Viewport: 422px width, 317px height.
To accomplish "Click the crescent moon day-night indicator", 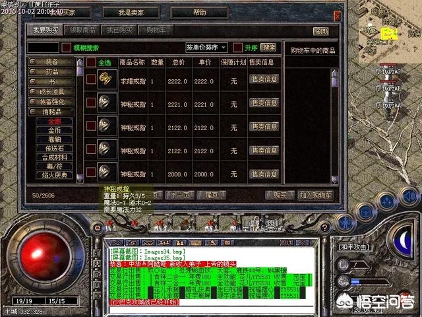I will [x=403, y=240].
